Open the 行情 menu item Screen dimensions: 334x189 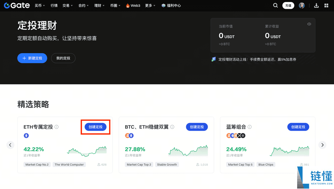pyautogui.click(x=54, y=5)
